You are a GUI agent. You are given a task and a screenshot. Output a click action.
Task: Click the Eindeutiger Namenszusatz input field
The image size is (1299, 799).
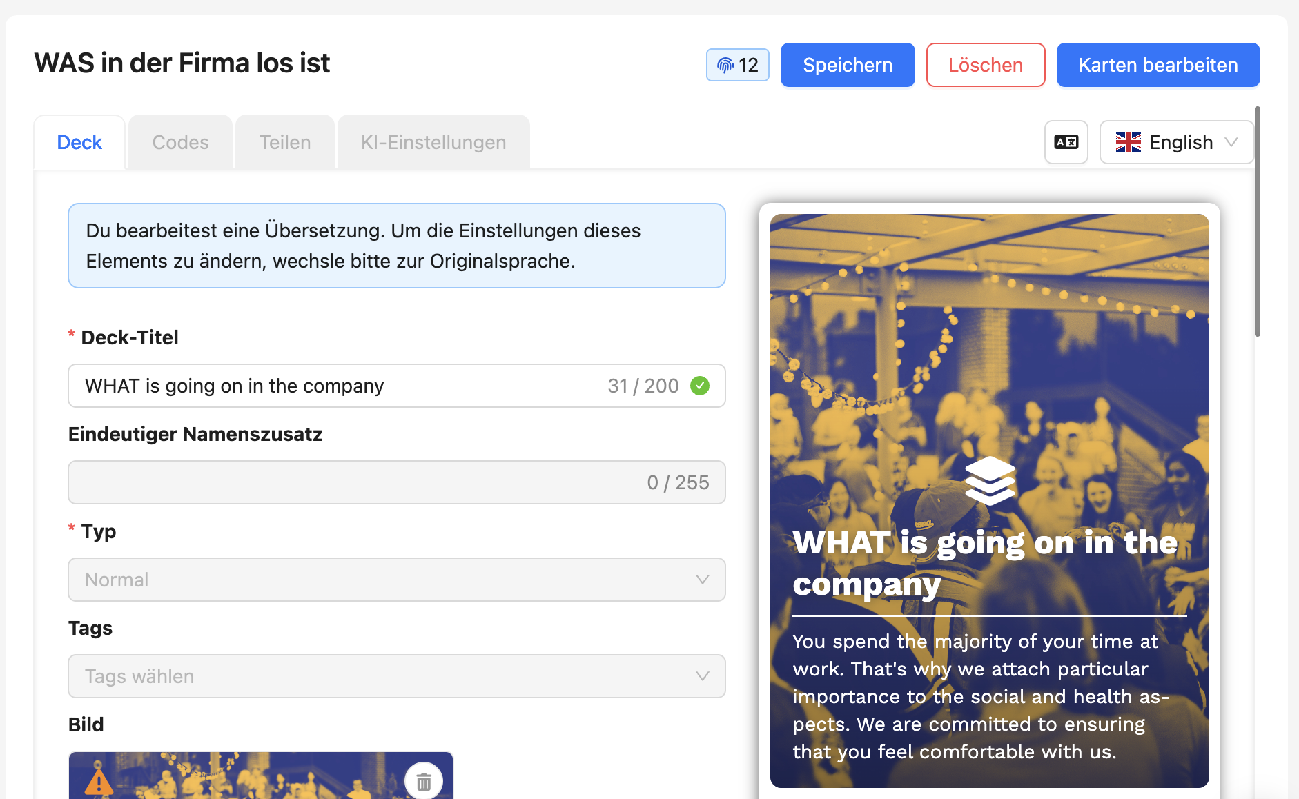[x=397, y=482]
